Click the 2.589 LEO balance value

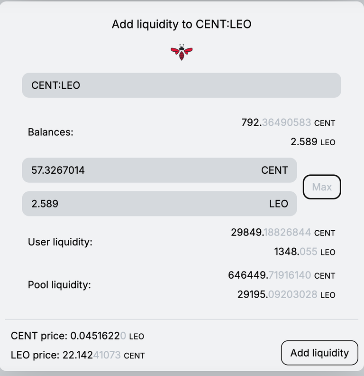tap(313, 142)
